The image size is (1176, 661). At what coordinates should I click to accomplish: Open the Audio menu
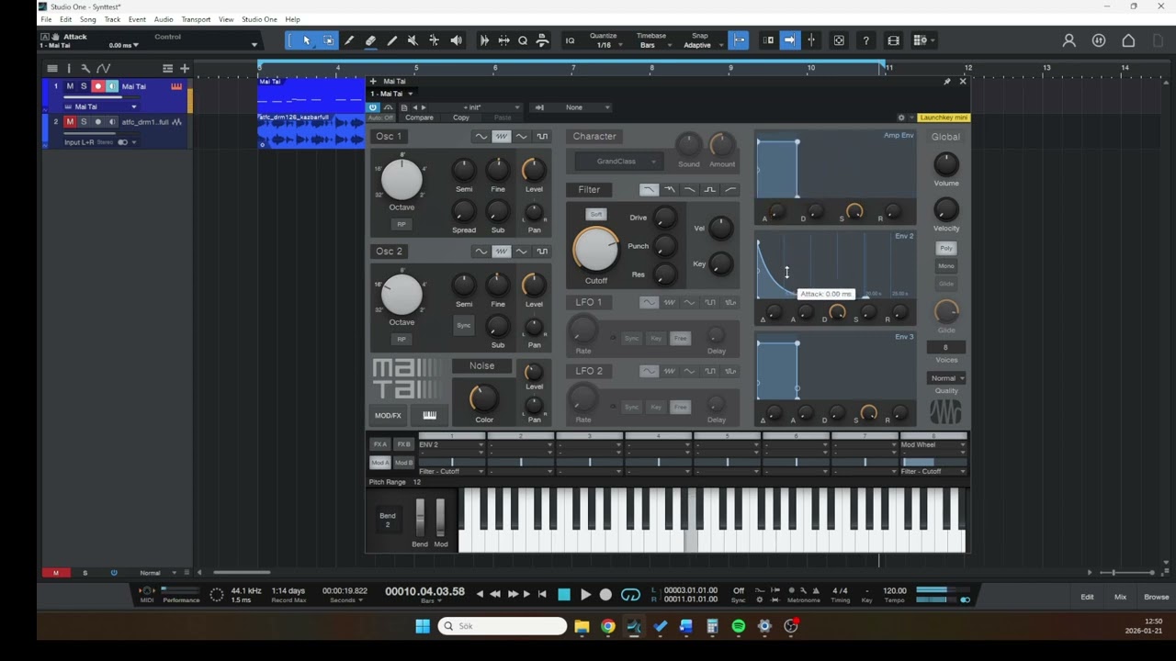pyautogui.click(x=164, y=19)
